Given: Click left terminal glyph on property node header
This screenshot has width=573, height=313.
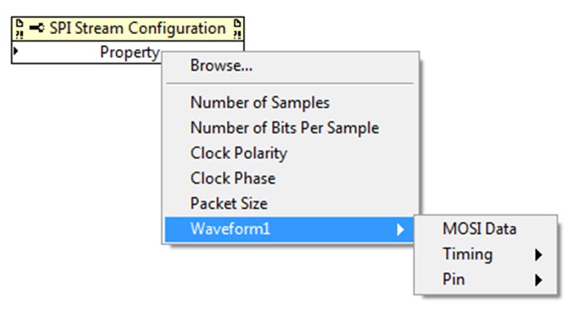Looking at the screenshot, I should pyautogui.click(x=19, y=29).
